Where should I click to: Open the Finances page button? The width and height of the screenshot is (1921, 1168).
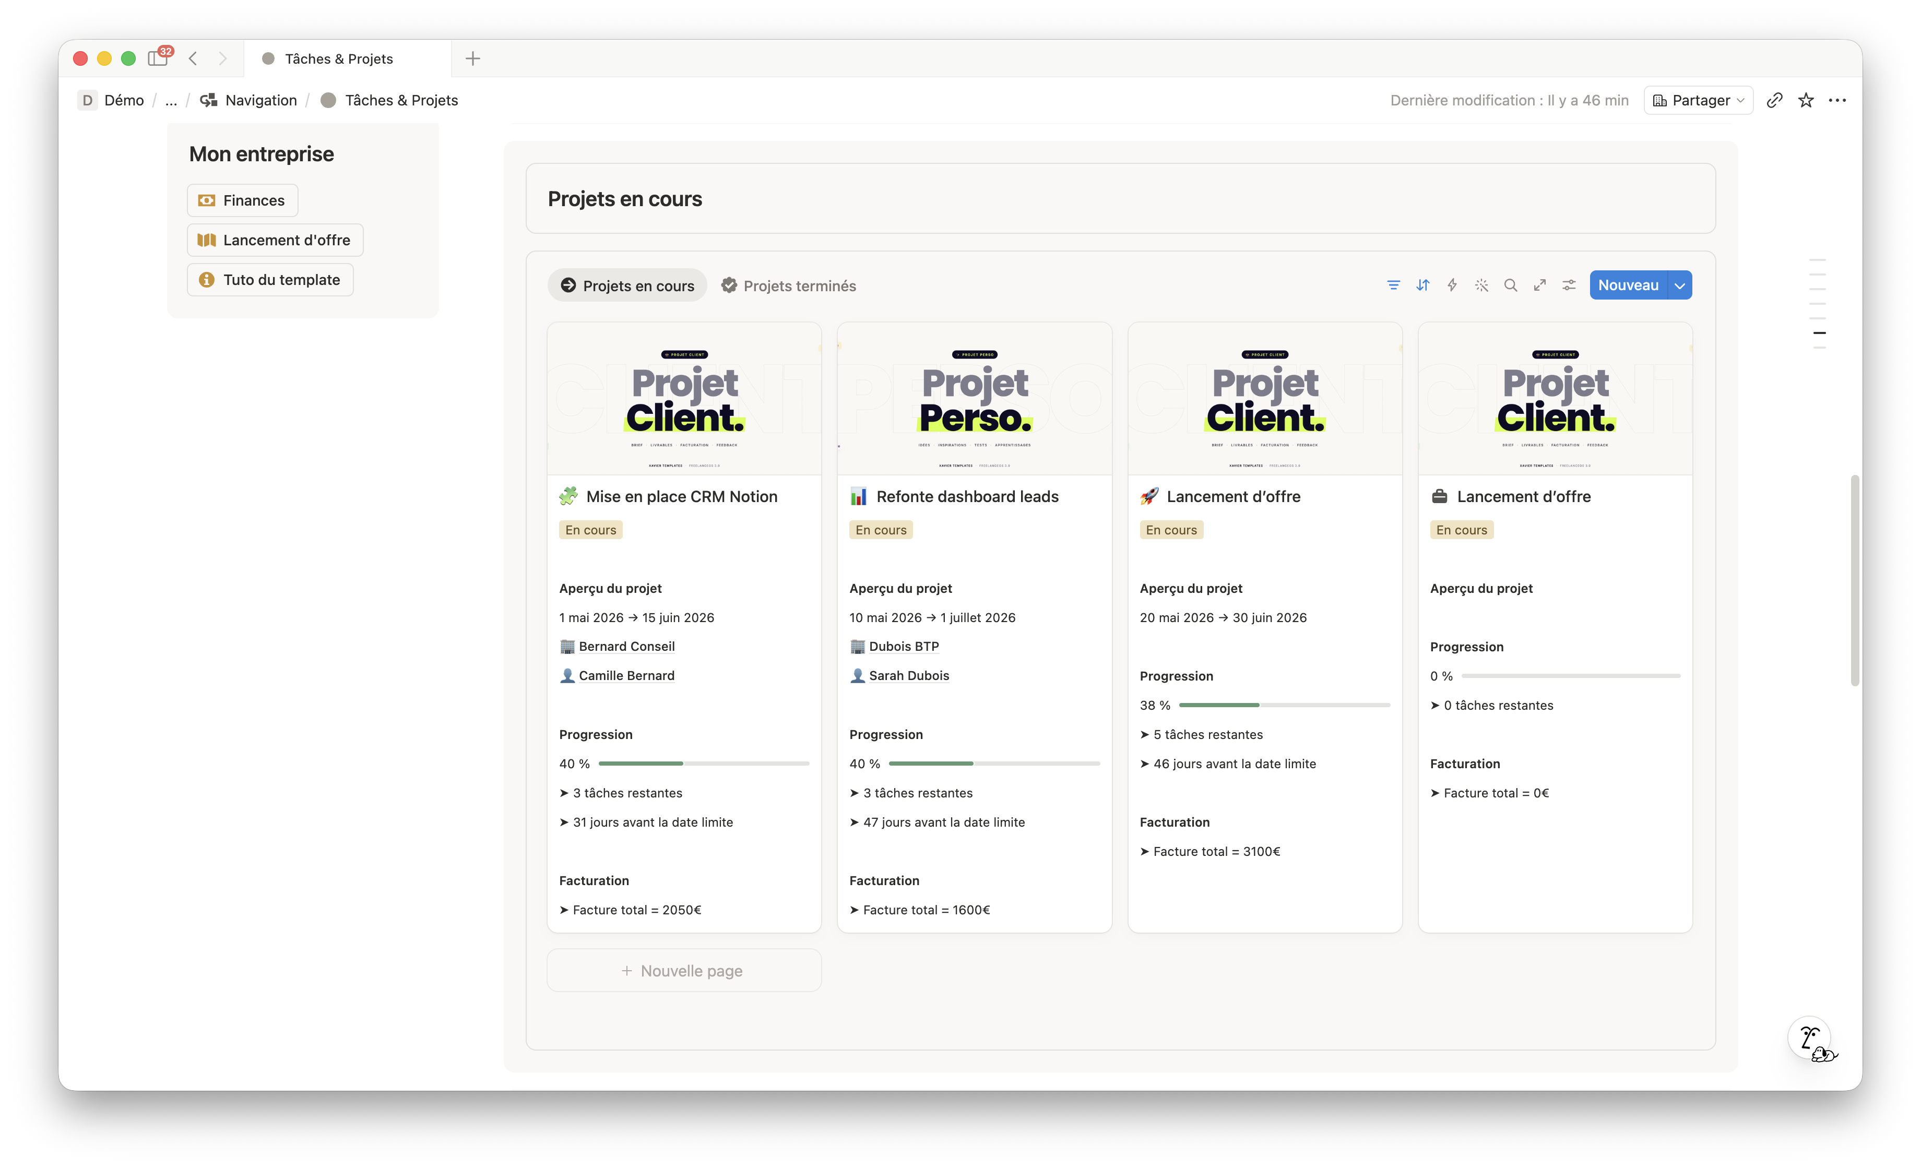242,200
